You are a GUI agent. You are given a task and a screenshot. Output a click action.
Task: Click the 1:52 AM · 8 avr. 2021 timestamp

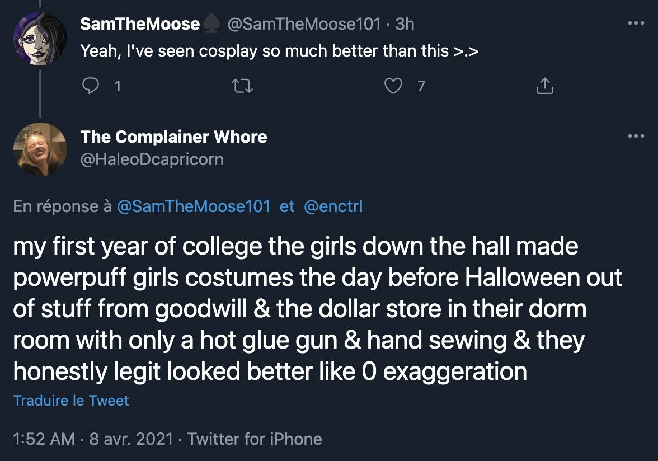click(x=92, y=439)
